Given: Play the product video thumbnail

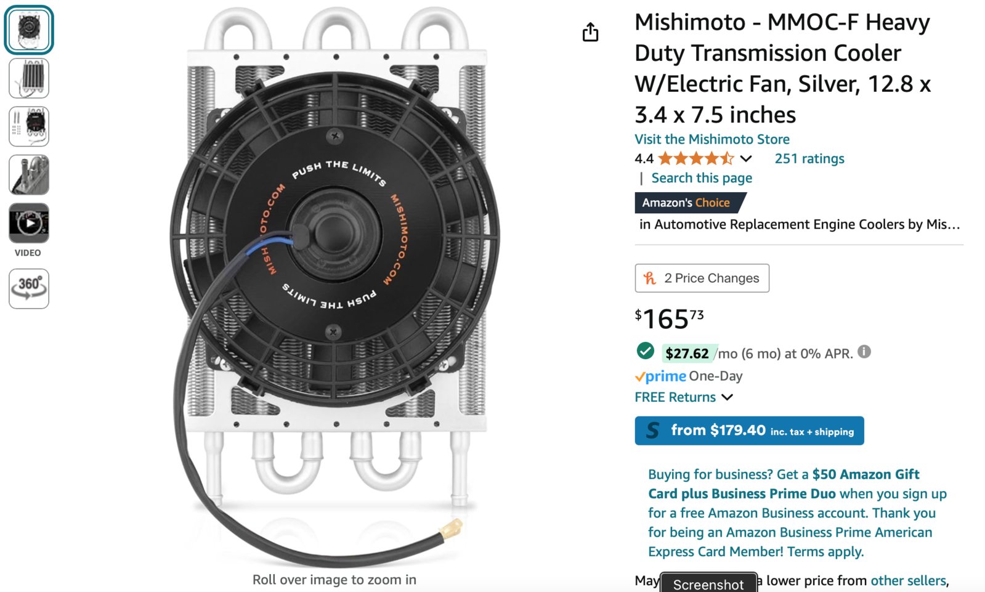Looking at the screenshot, I should point(29,223).
